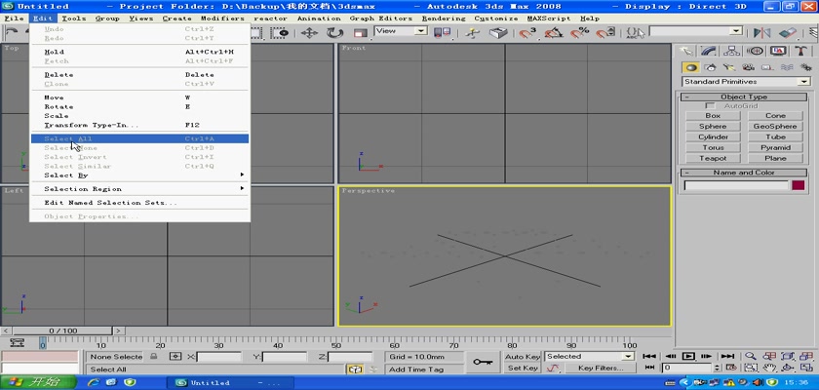Screen dimensions: 819x390
Task: Select the Select and Manipulate tool
Action: click(472, 33)
